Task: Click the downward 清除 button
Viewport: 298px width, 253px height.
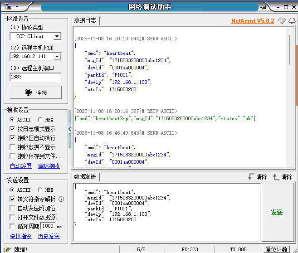Action: 258,177
